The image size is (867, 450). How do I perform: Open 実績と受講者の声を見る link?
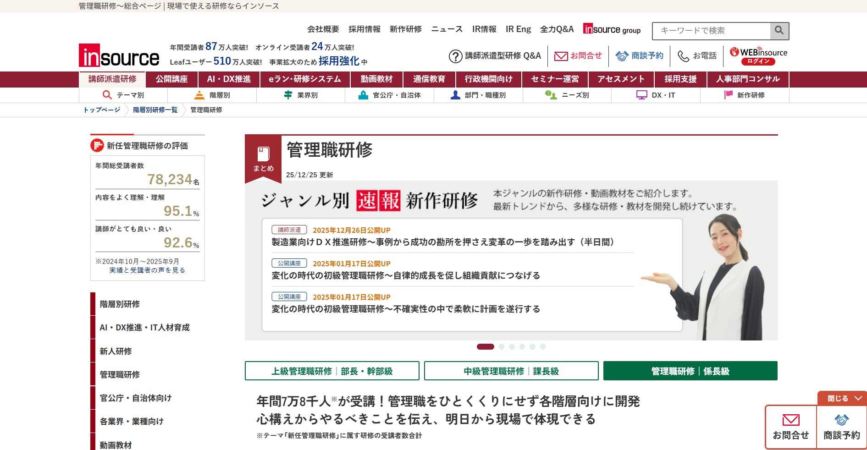[147, 270]
